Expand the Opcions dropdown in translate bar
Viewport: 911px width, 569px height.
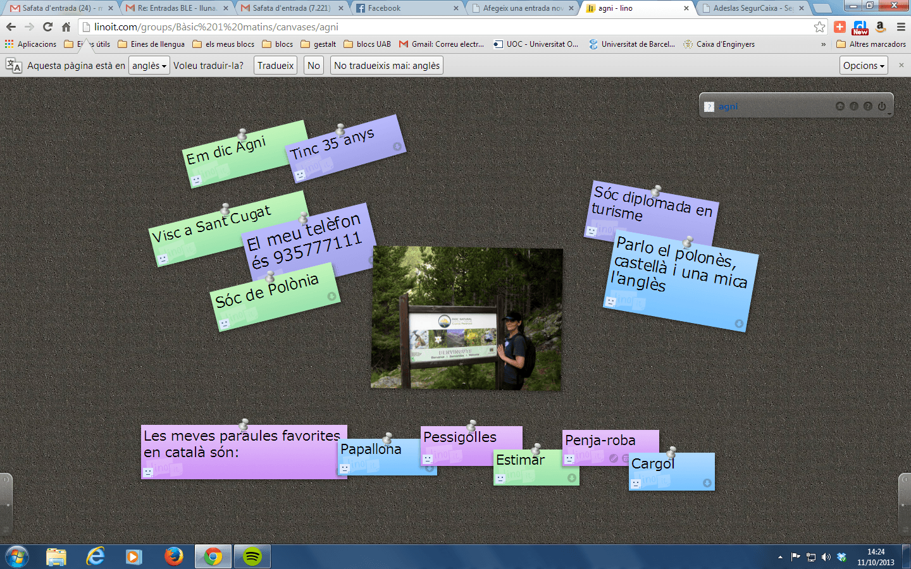(864, 66)
